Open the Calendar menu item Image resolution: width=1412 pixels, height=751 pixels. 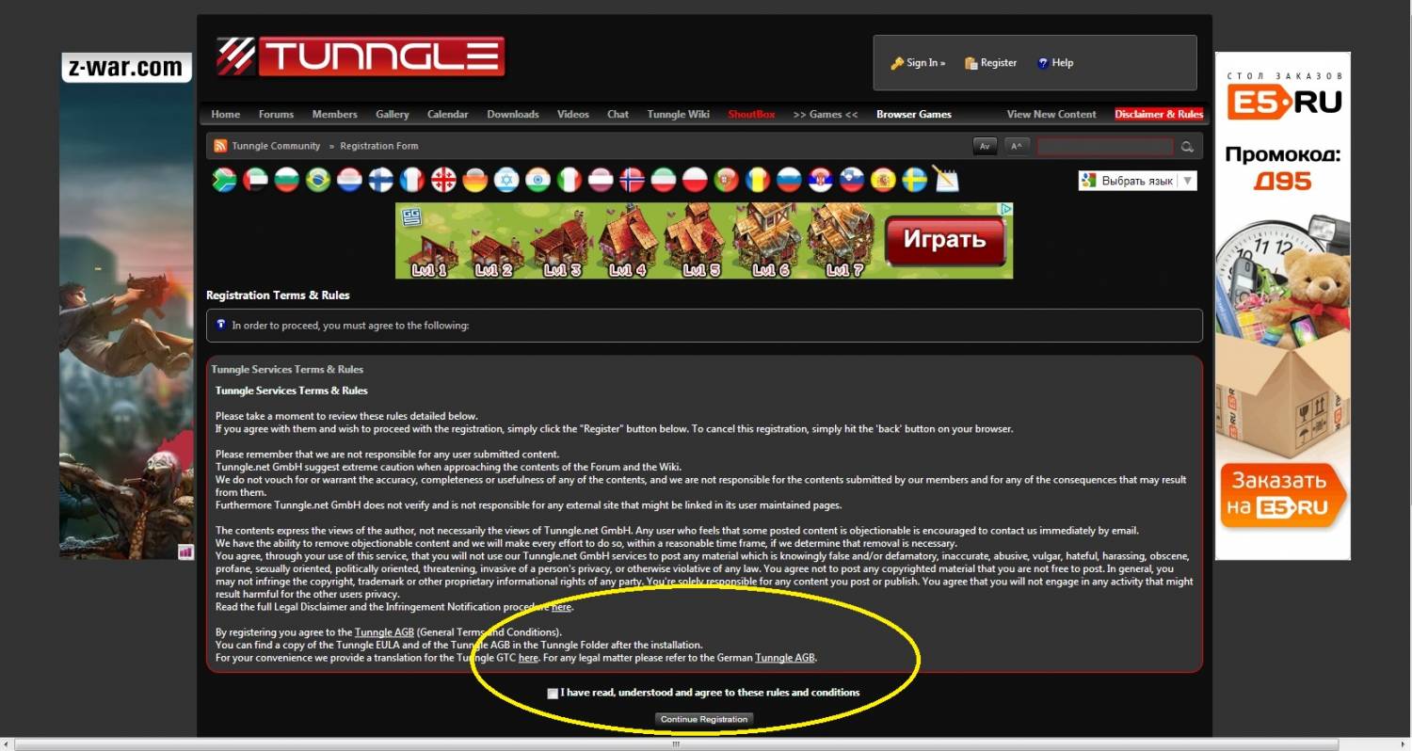[447, 115]
